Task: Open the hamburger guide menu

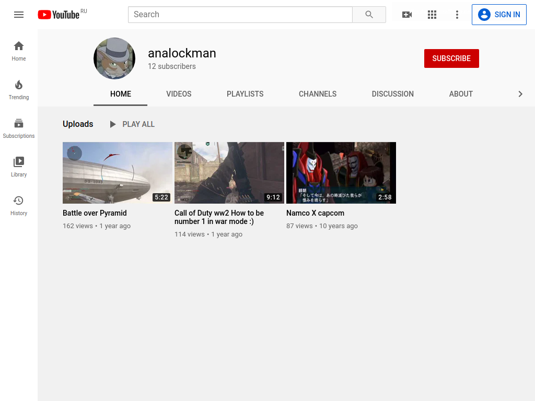Action: [x=19, y=15]
